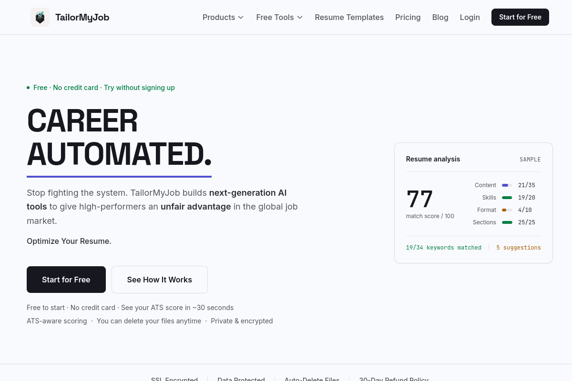Open Resume Templates in navigation
Image resolution: width=572 pixels, height=381 pixels.
click(x=349, y=17)
